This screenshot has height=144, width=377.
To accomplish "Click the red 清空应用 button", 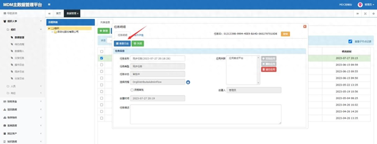I will [269, 69].
